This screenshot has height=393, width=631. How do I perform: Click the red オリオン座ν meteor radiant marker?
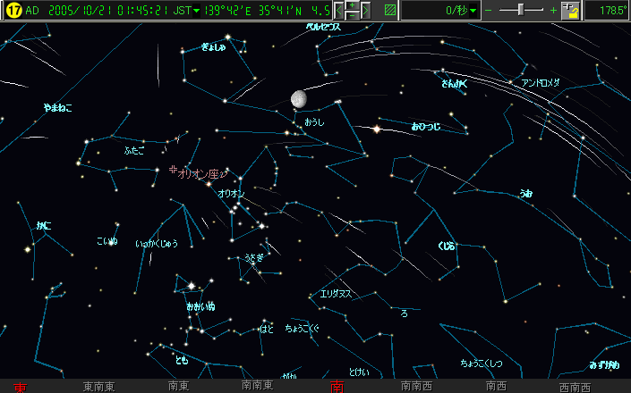click(173, 169)
